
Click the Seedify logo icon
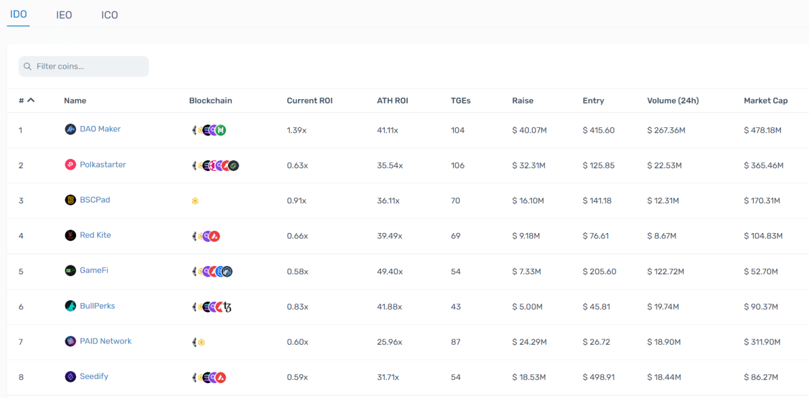point(70,377)
